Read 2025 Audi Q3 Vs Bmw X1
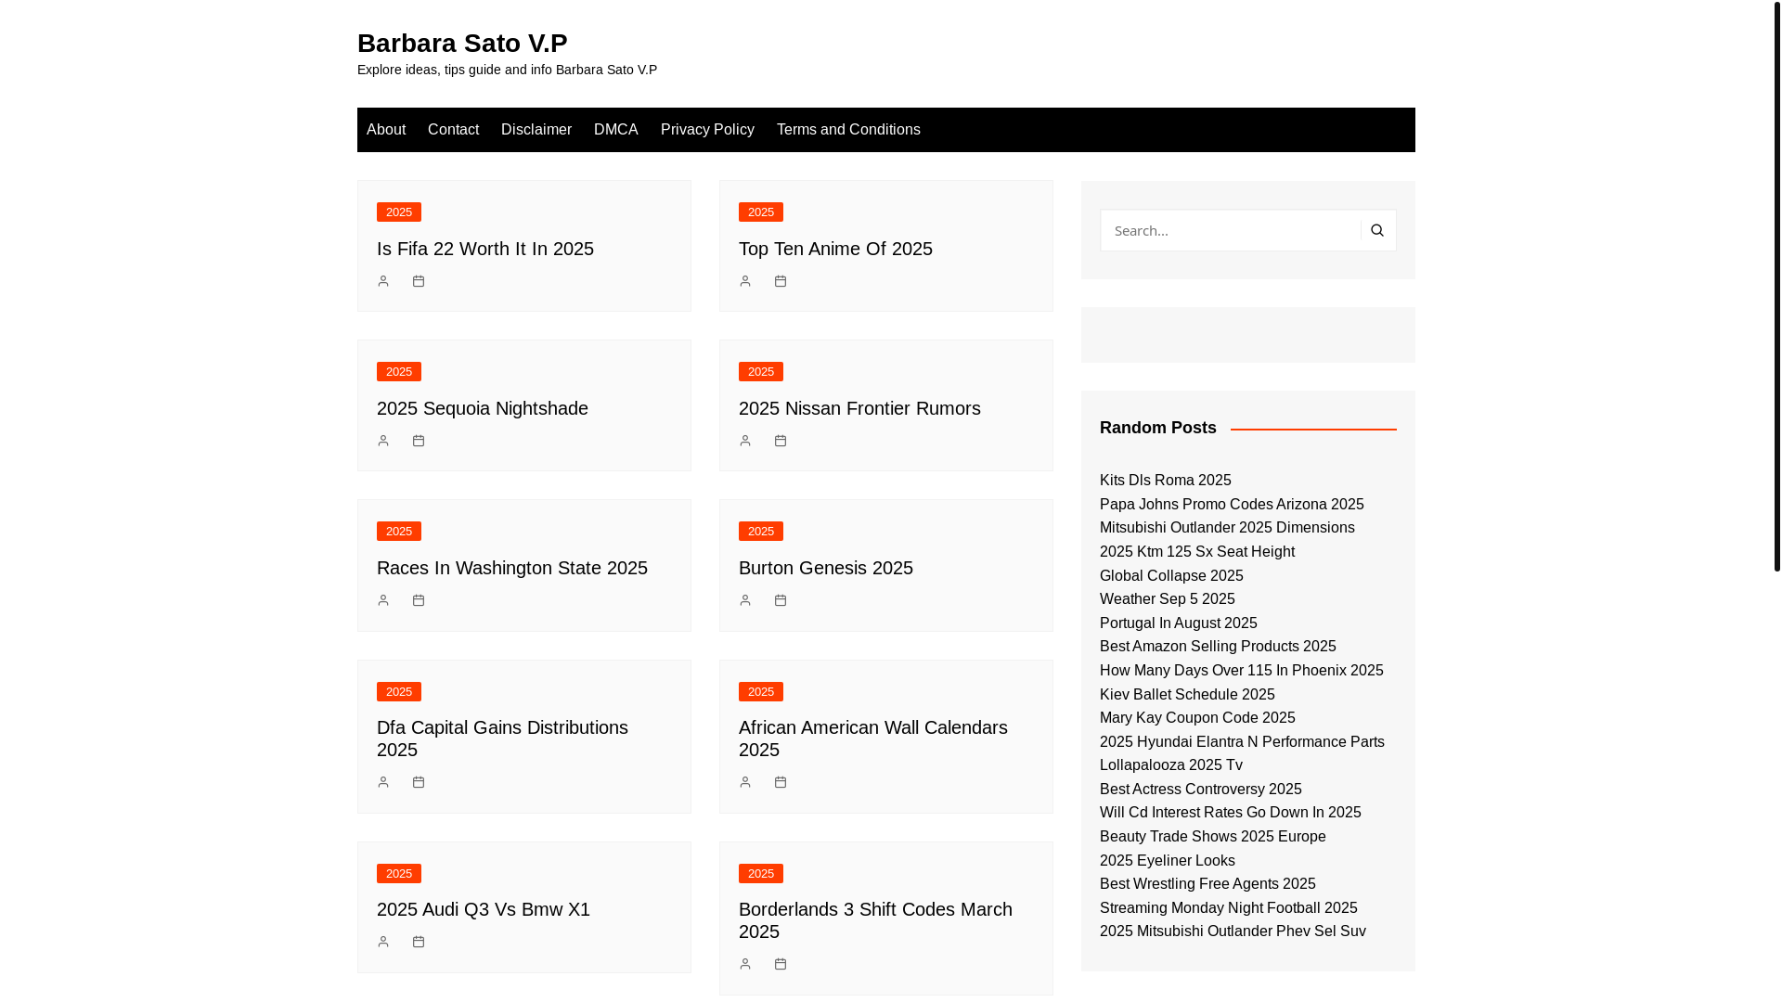Viewport: 1782px width, 1002px height. click(x=484, y=909)
